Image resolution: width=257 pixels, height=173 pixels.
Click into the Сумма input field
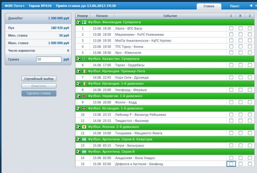pyautogui.click(x=49, y=59)
